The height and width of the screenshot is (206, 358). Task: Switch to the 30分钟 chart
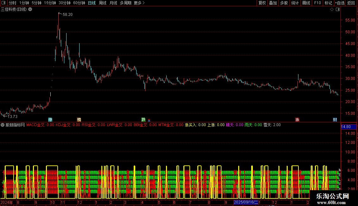click(65, 3)
